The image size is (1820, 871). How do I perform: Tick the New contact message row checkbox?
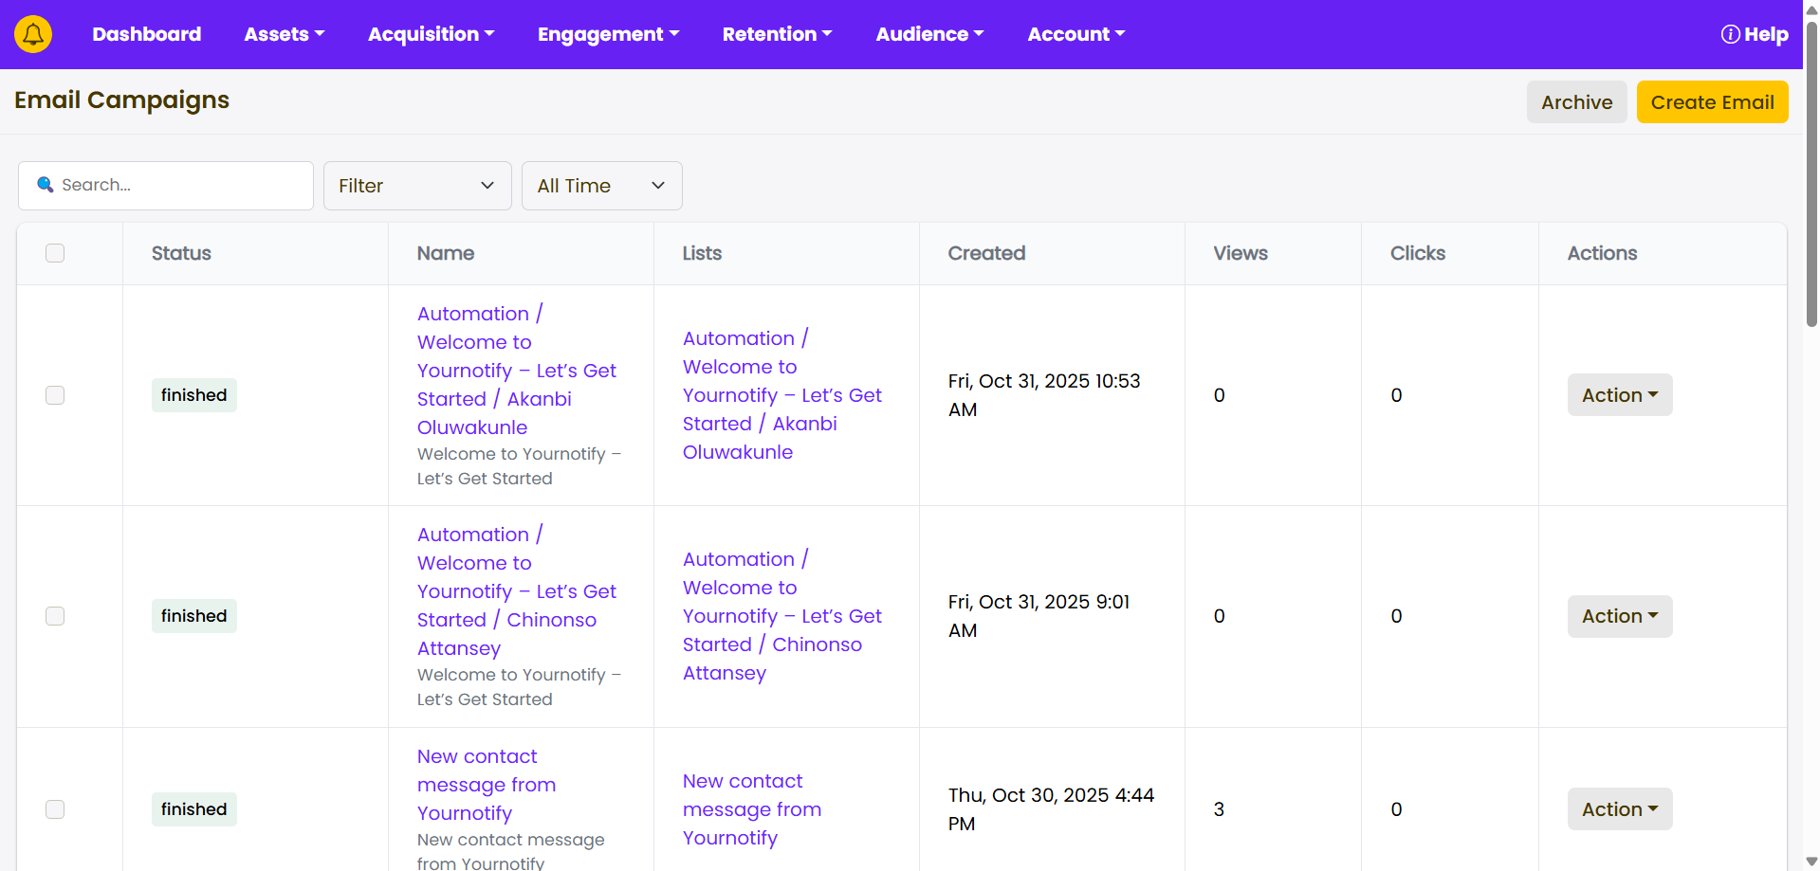tap(55, 809)
